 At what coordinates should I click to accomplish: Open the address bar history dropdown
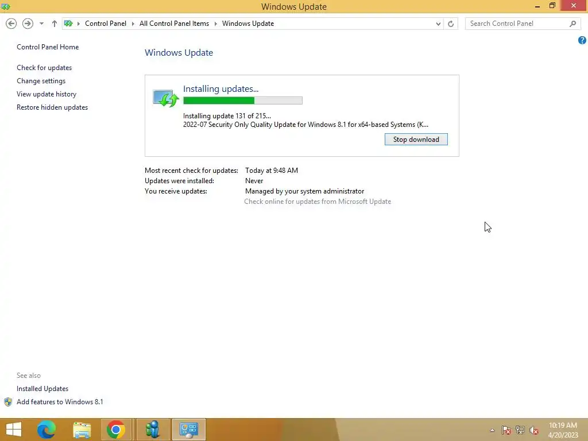pyautogui.click(x=438, y=24)
